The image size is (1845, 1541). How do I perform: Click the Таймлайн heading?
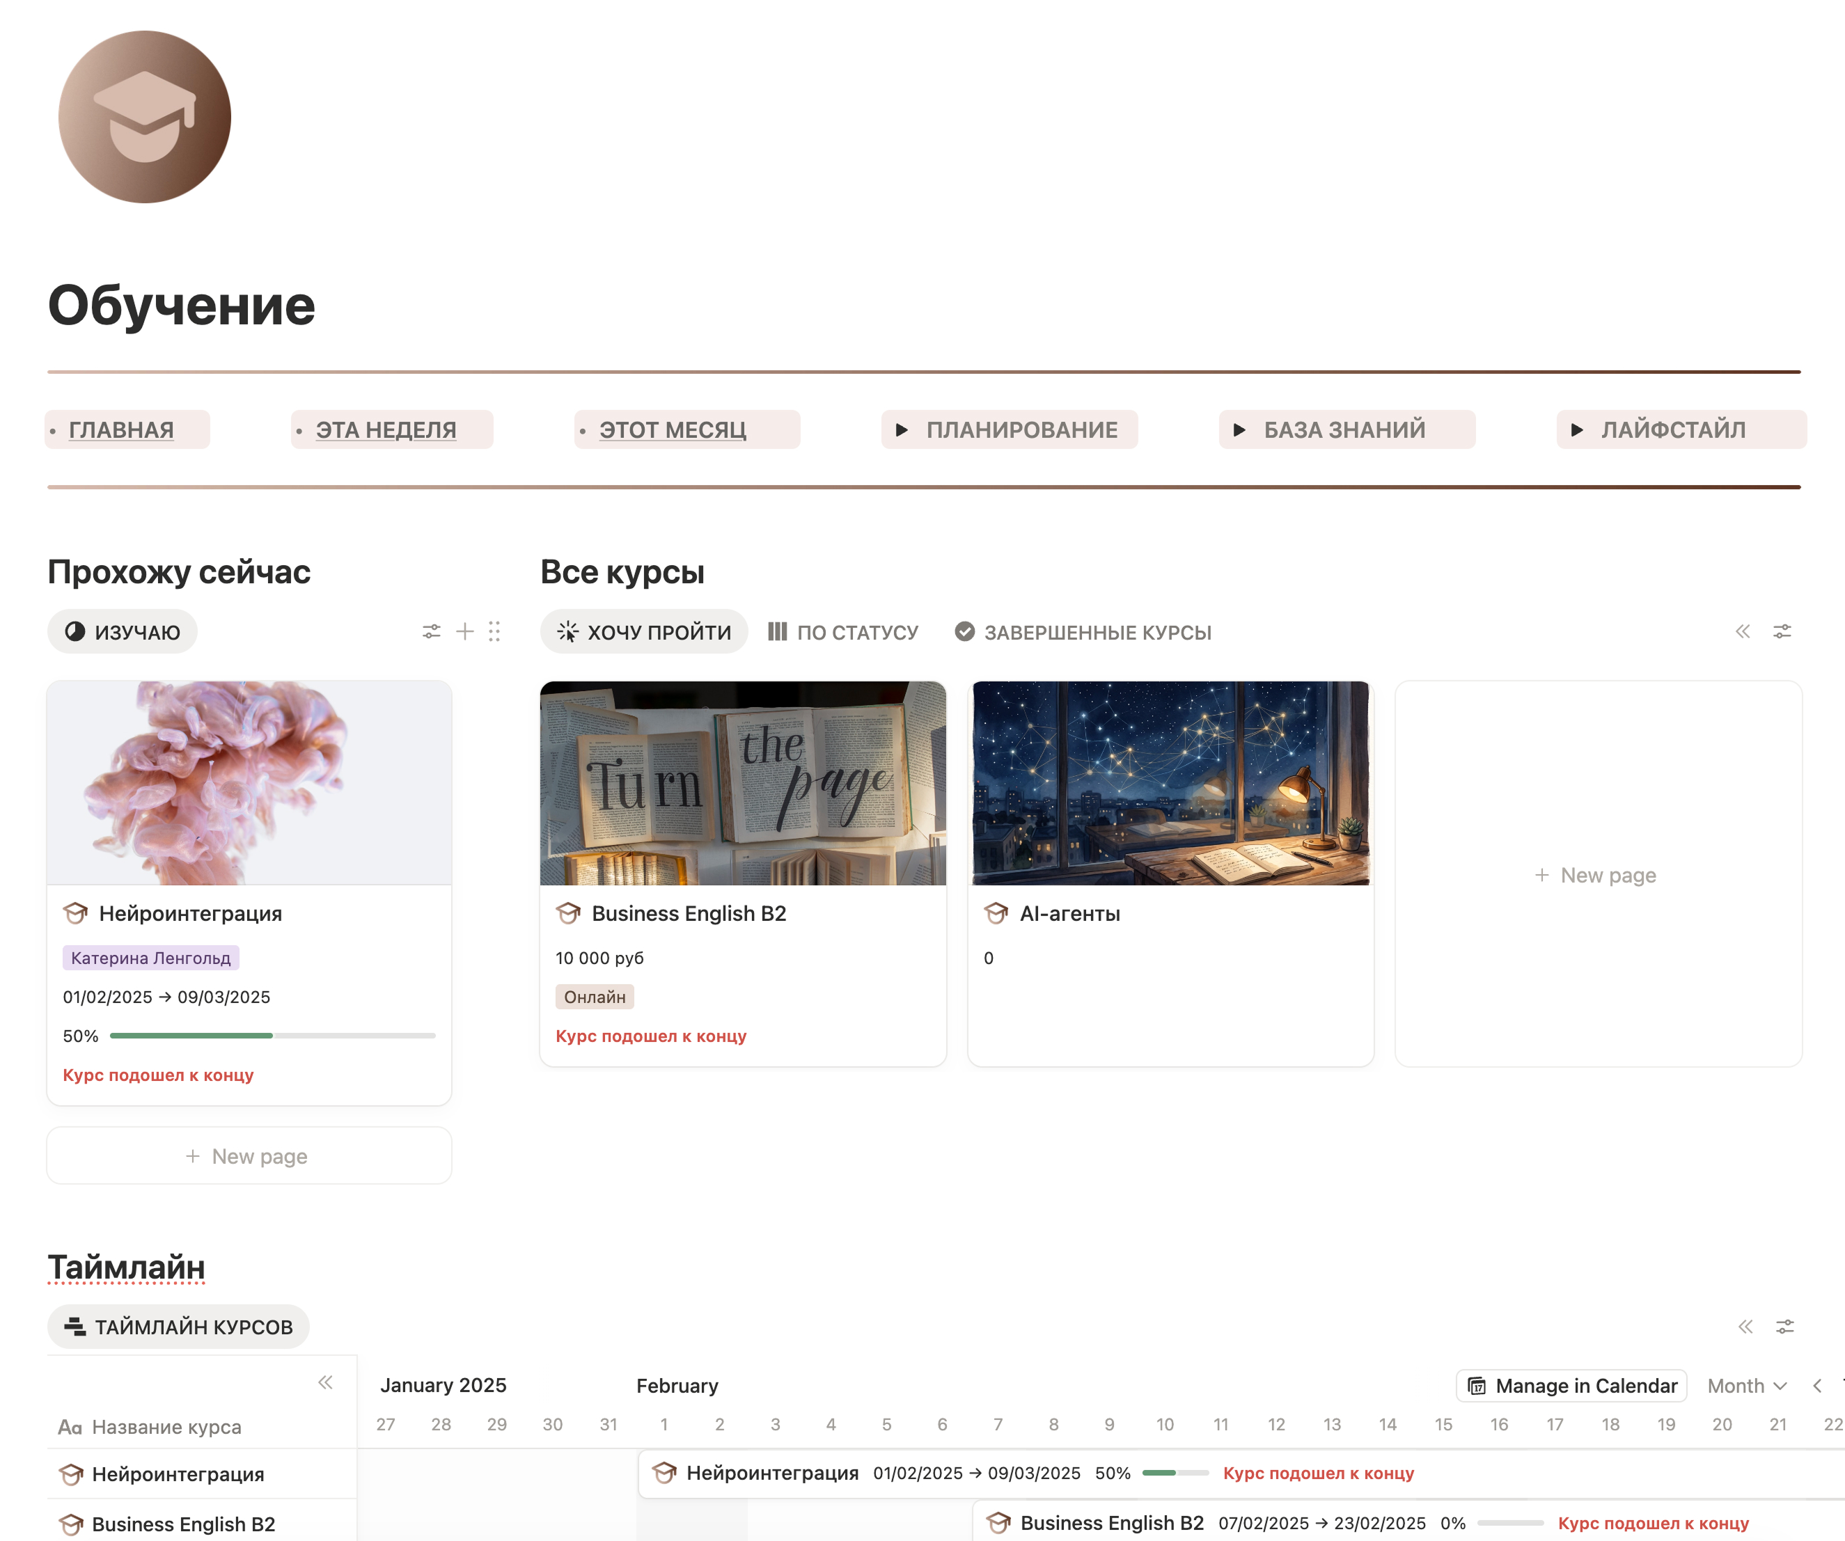click(127, 1267)
